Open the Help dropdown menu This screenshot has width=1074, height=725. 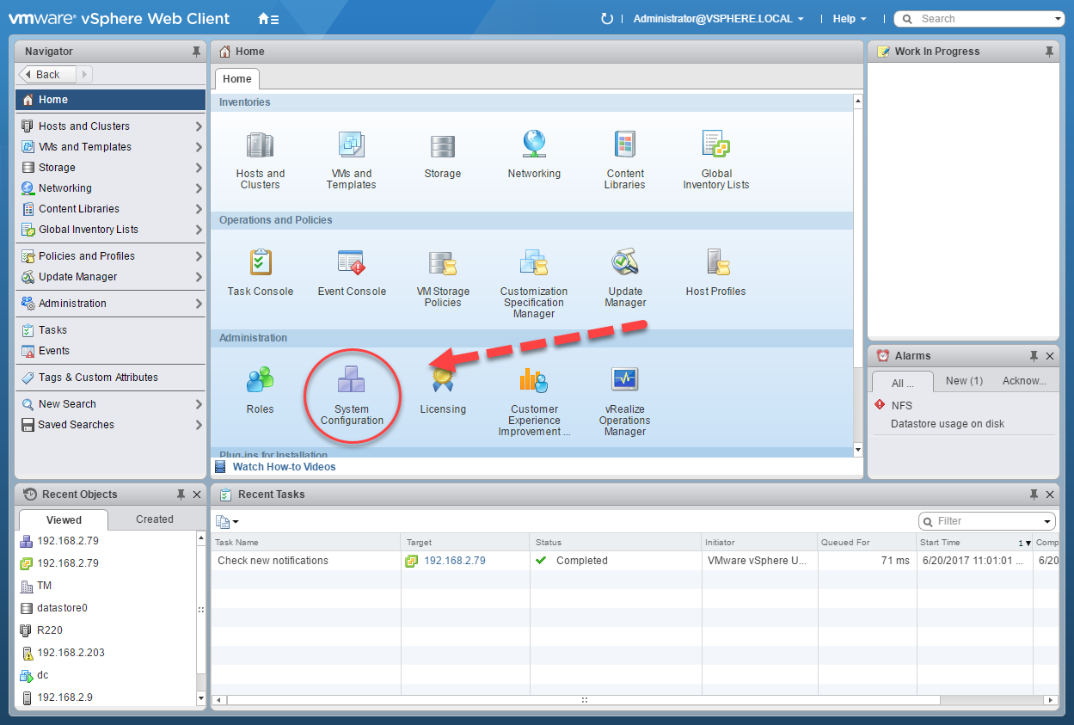coord(850,18)
